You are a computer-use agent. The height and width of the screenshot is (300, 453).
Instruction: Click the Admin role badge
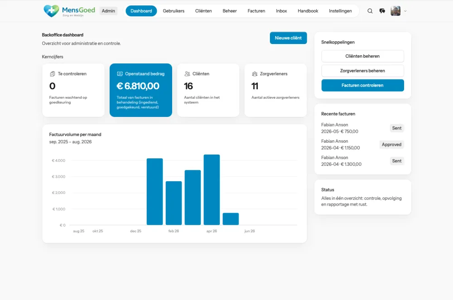pyautogui.click(x=108, y=11)
